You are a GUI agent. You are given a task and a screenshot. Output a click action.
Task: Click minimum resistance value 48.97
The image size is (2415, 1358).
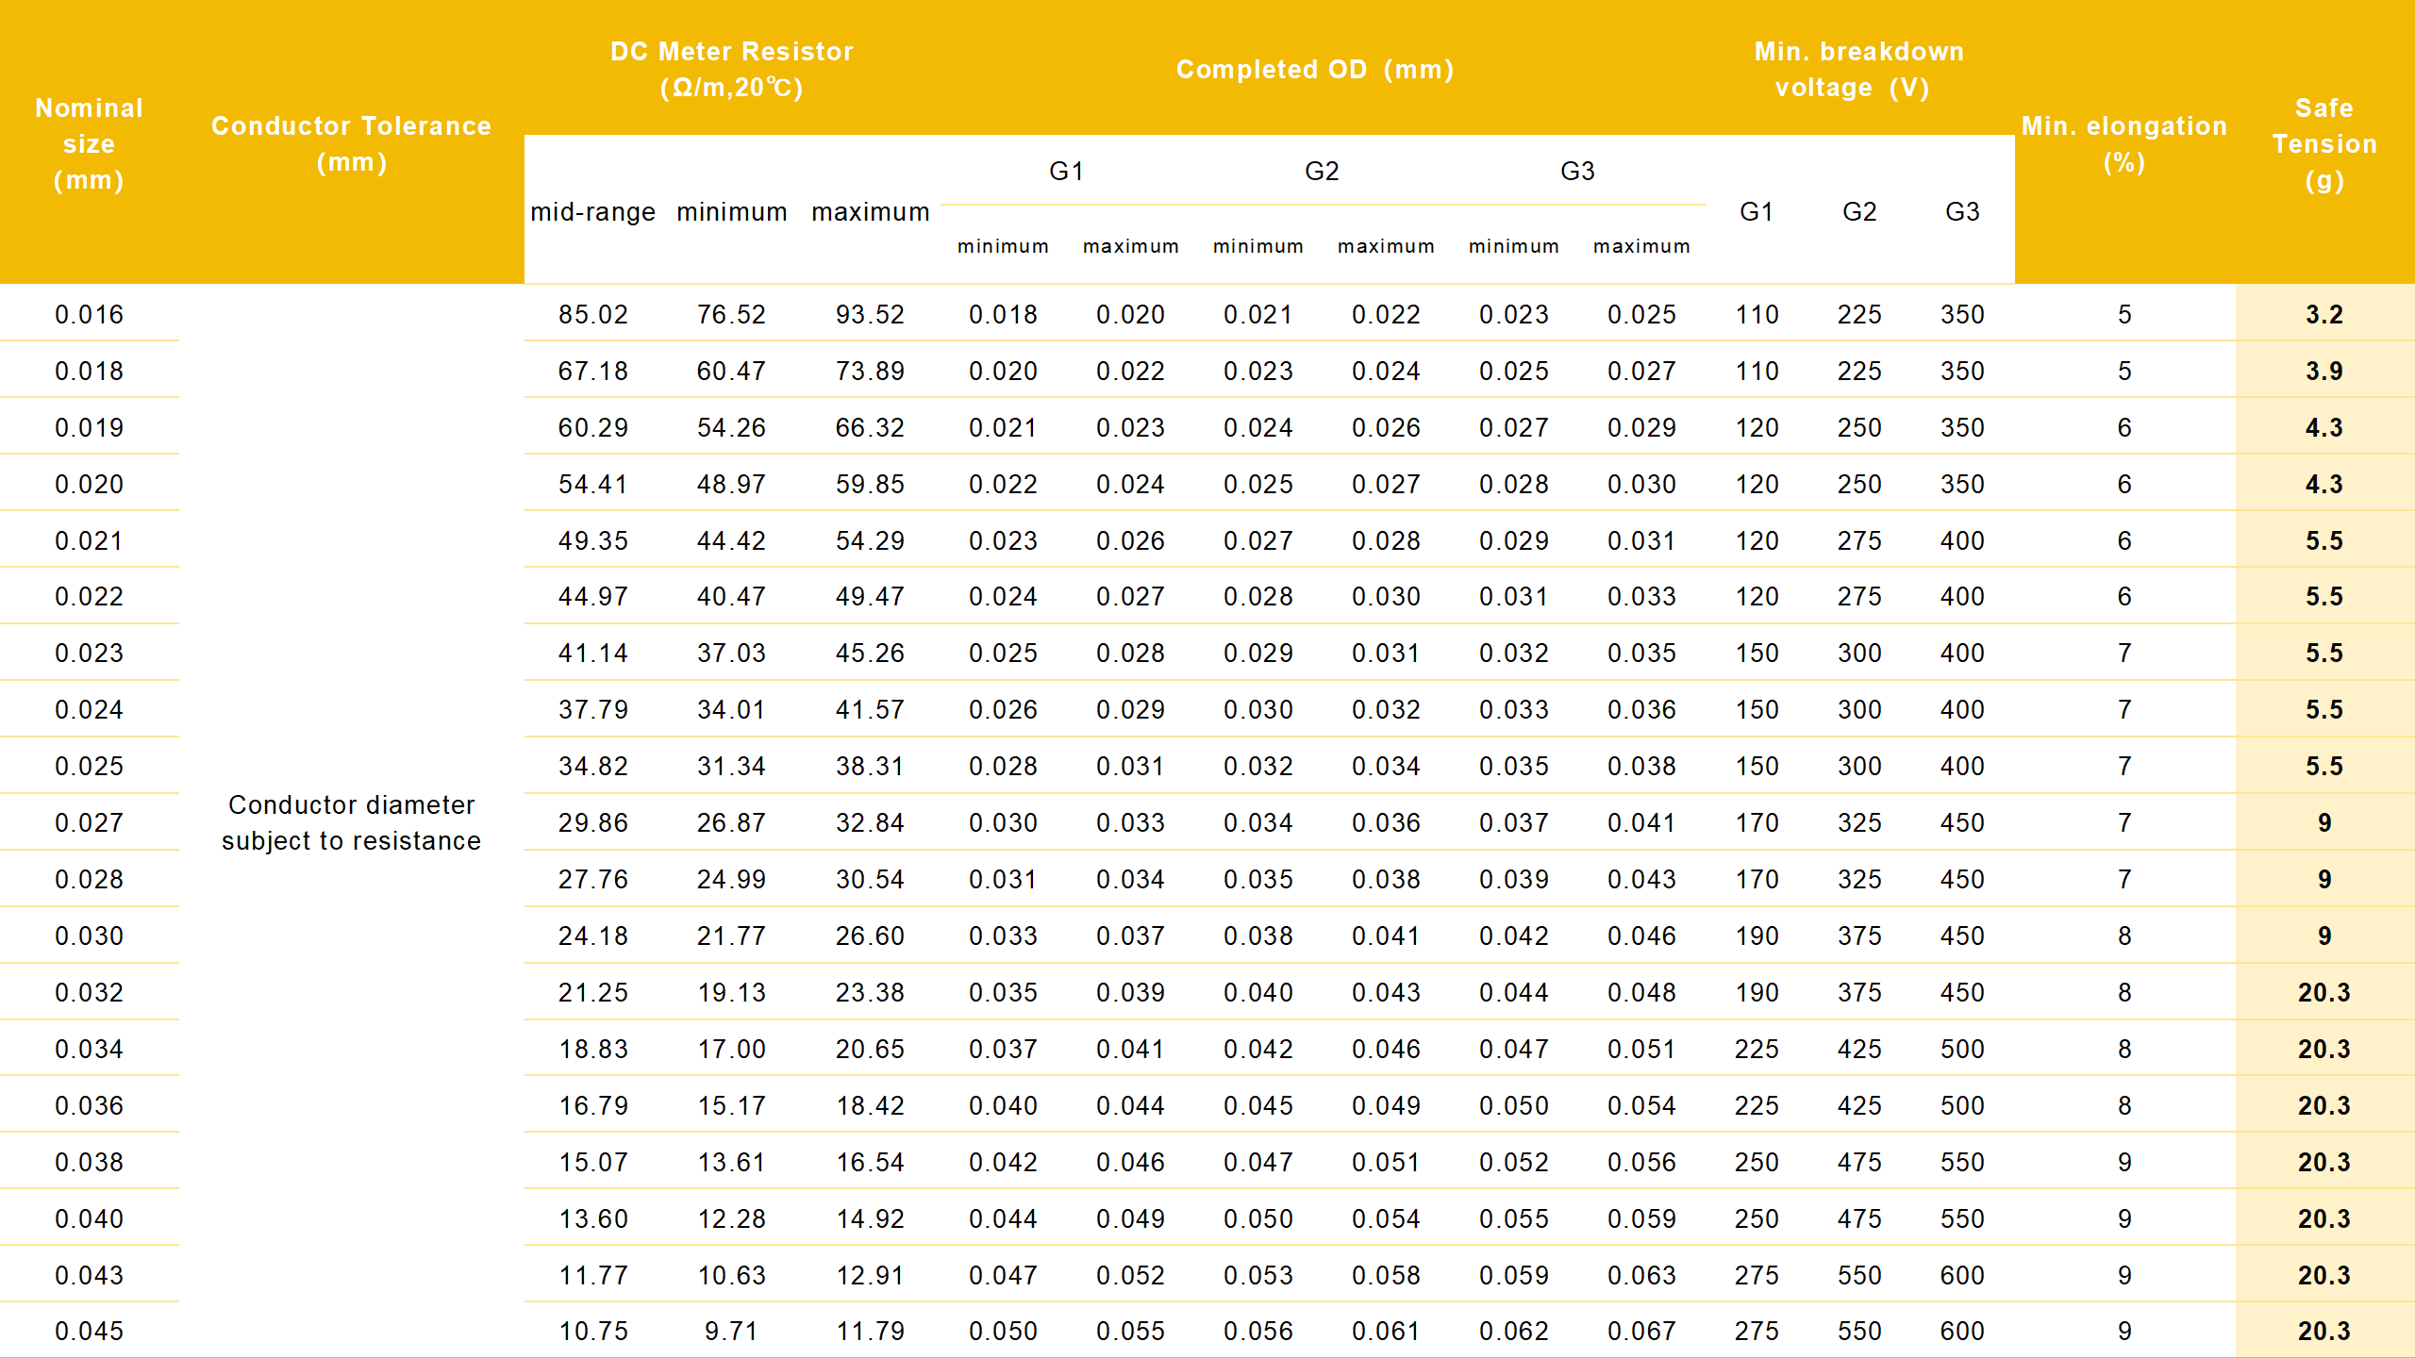point(731,484)
